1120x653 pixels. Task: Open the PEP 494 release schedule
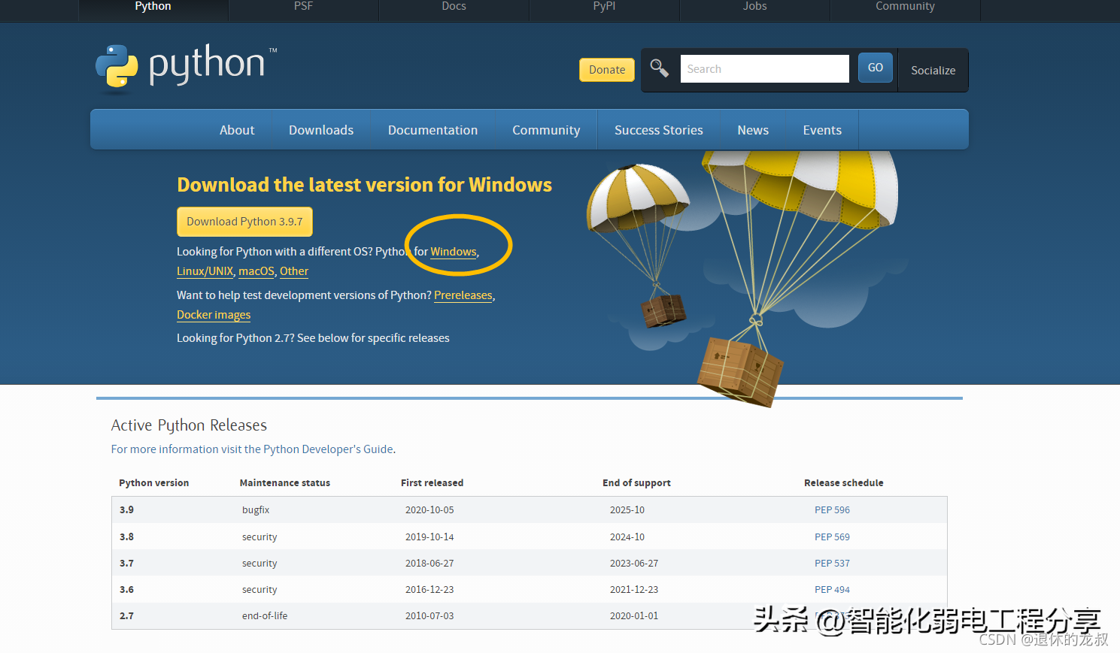point(832,590)
